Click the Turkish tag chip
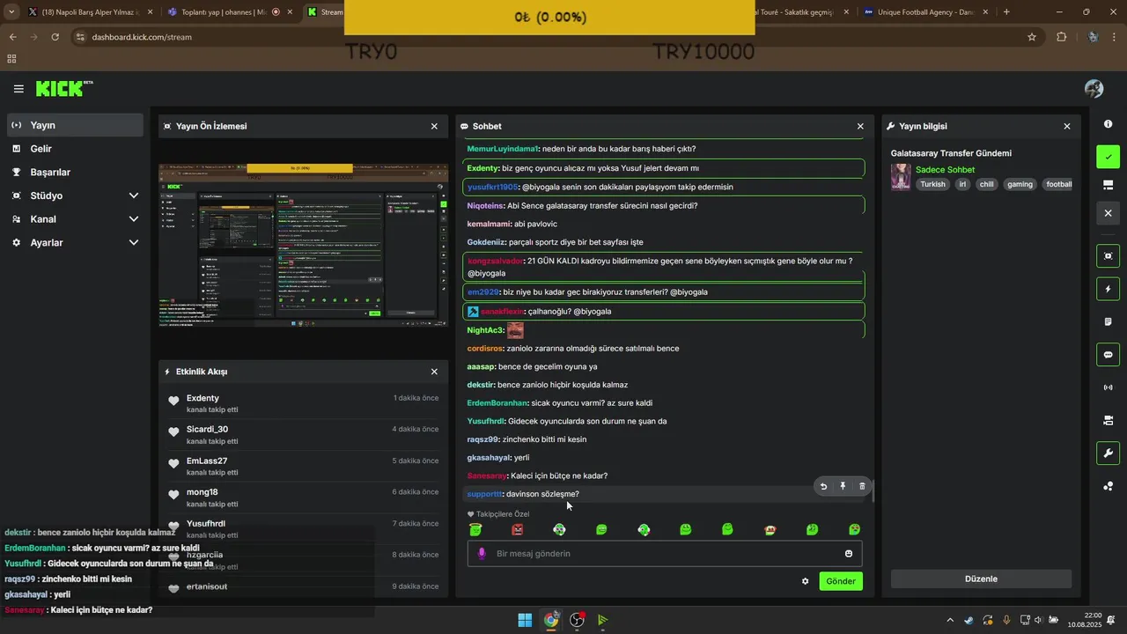 932,185
